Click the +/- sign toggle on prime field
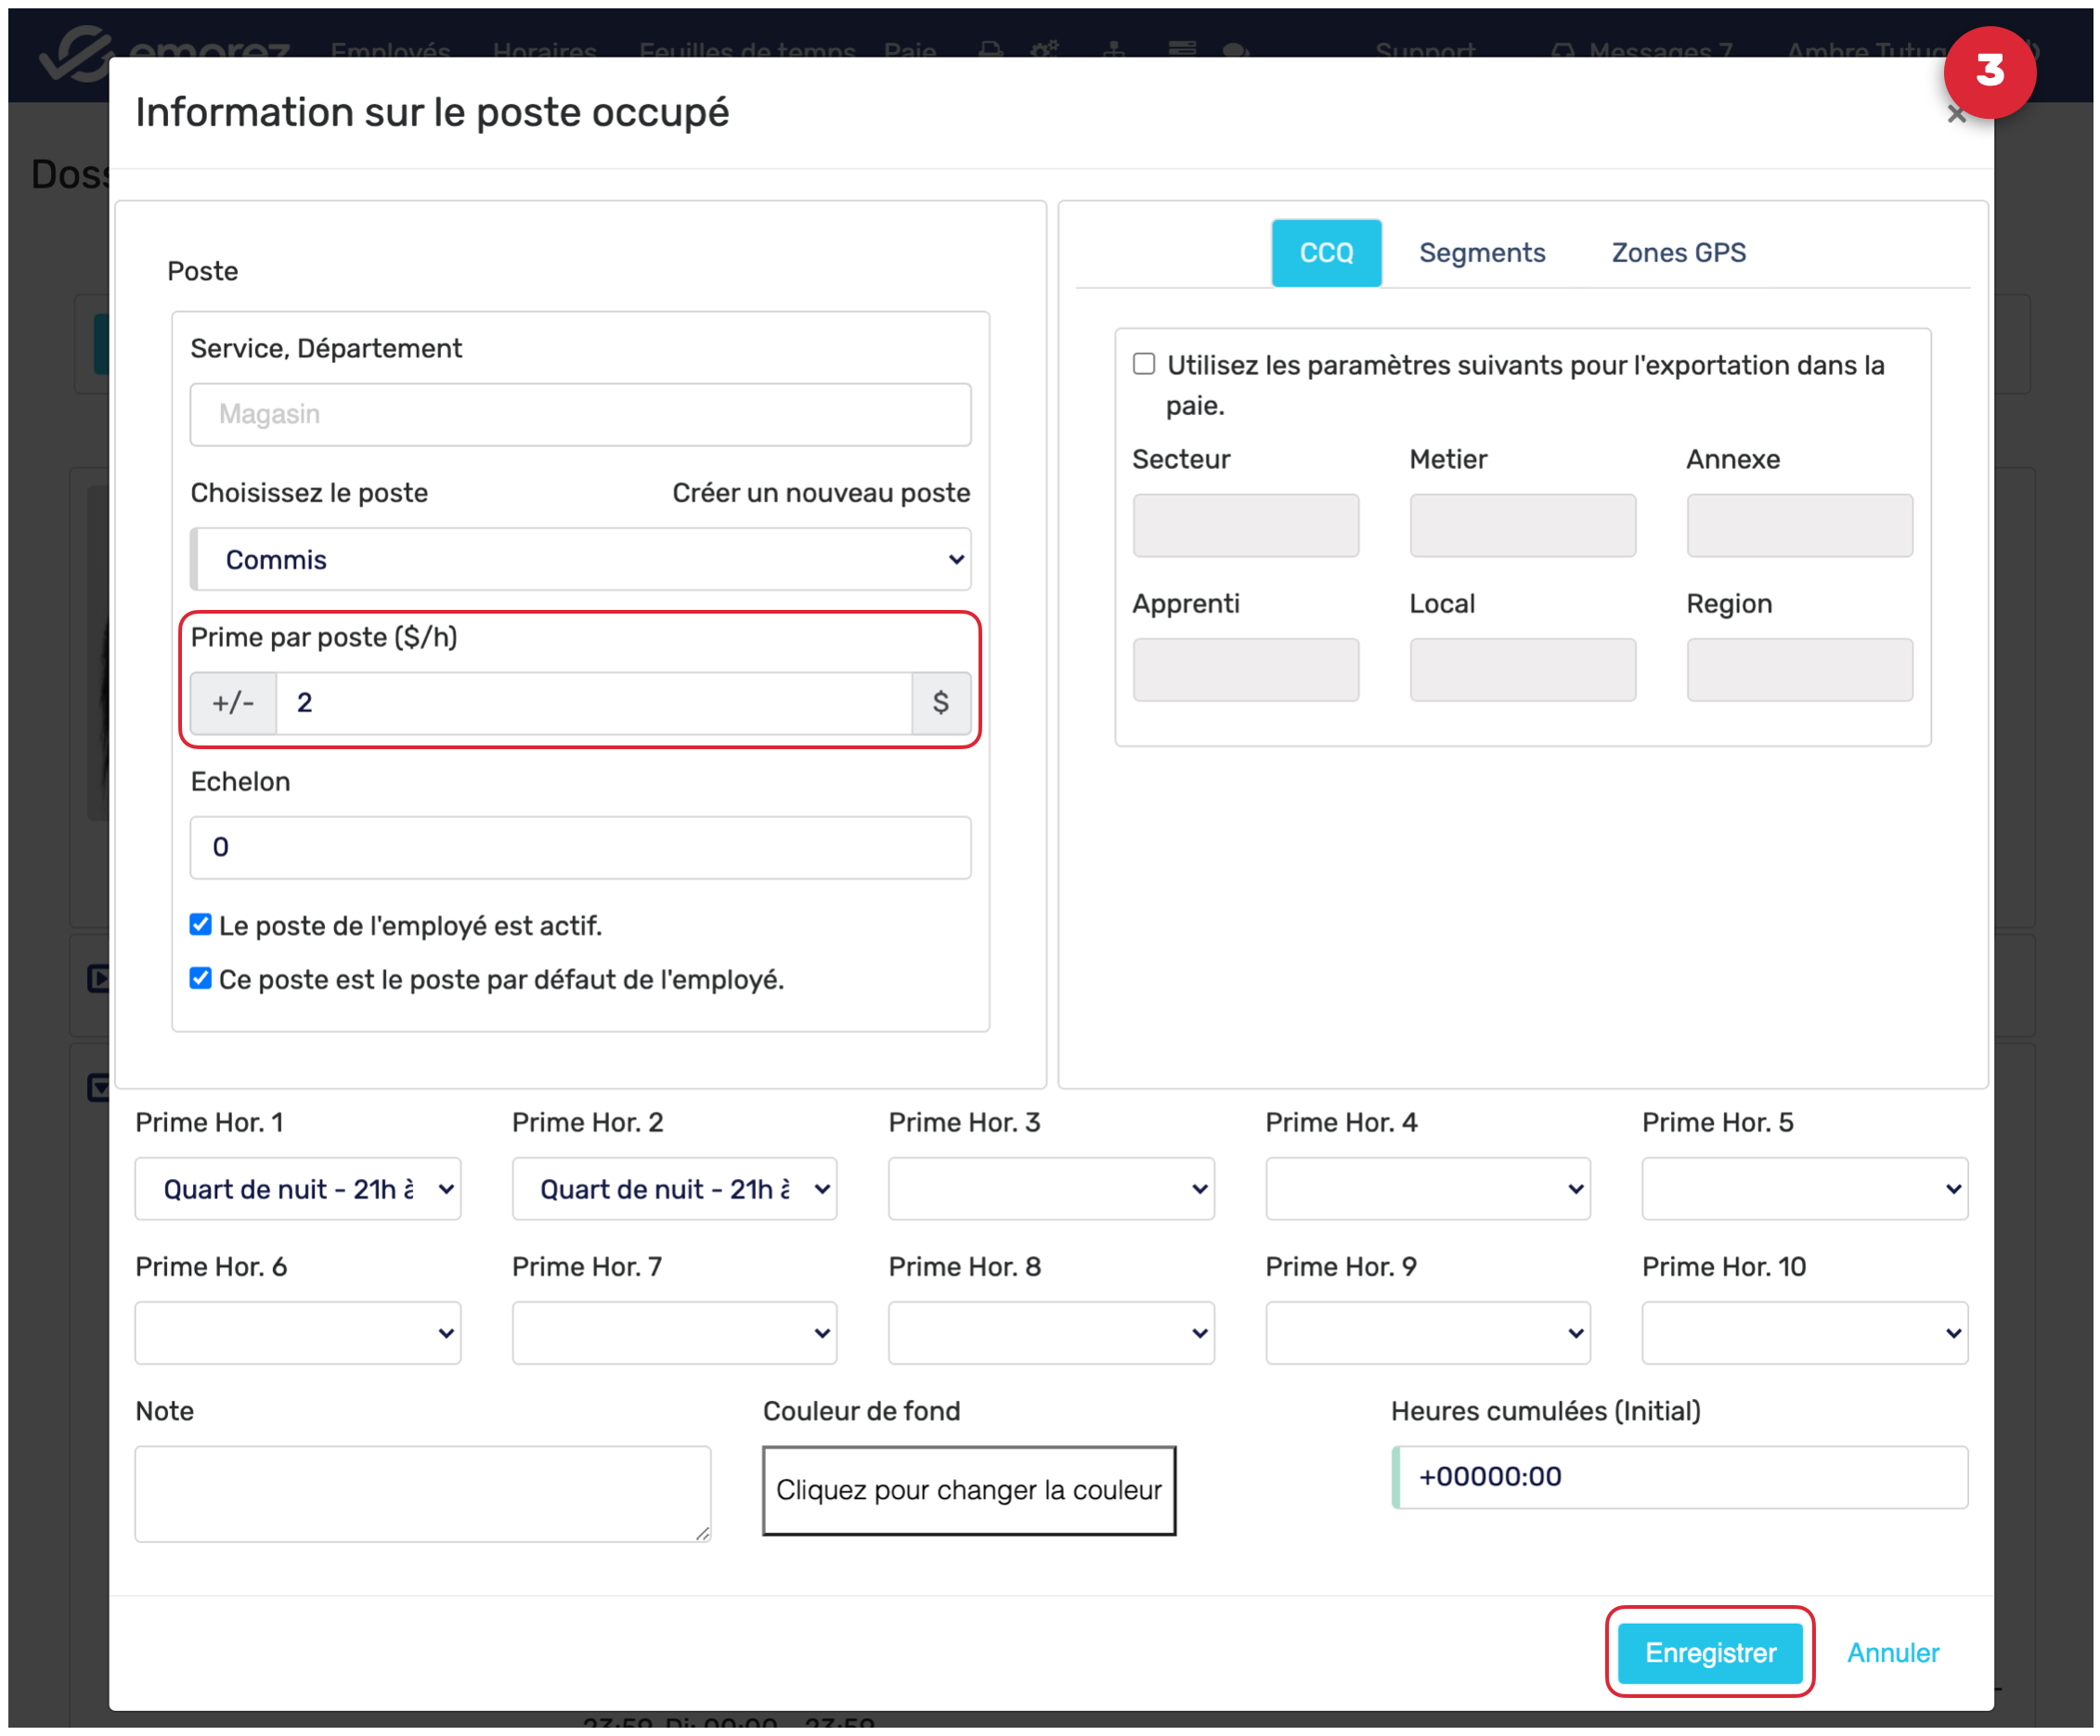The height and width of the screenshot is (1736, 2100). tap(233, 703)
